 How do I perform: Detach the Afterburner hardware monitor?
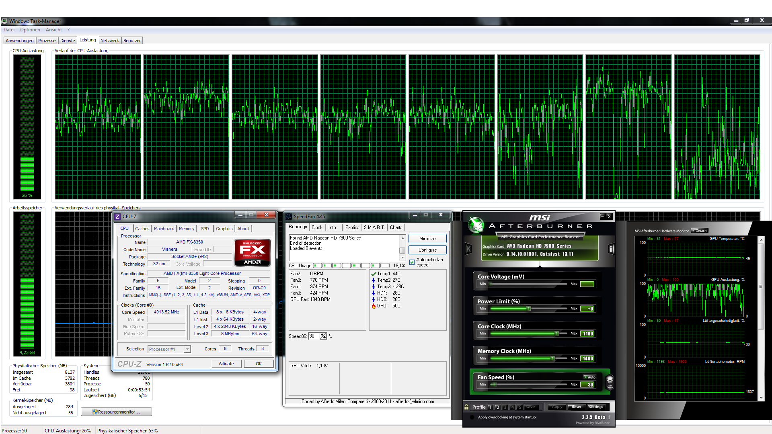tap(700, 231)
